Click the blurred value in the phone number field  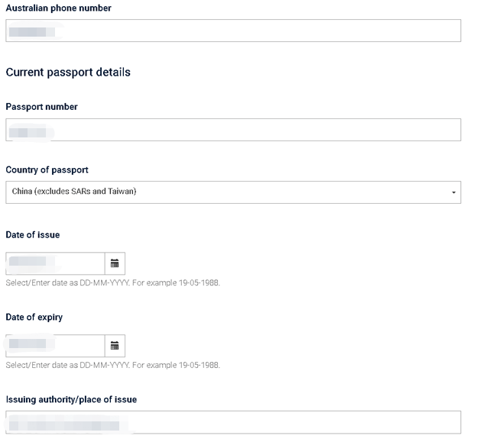coord(32,32)
